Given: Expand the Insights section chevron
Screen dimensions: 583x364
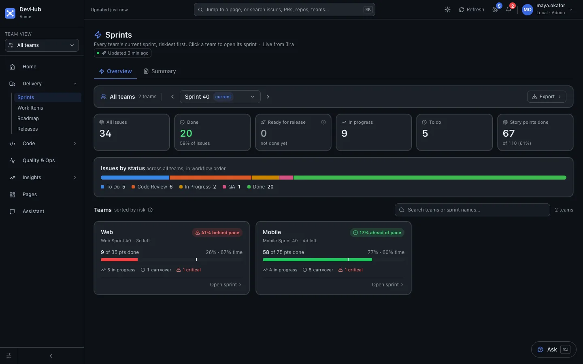Looking at the screenshot, I should click(75, 178).
